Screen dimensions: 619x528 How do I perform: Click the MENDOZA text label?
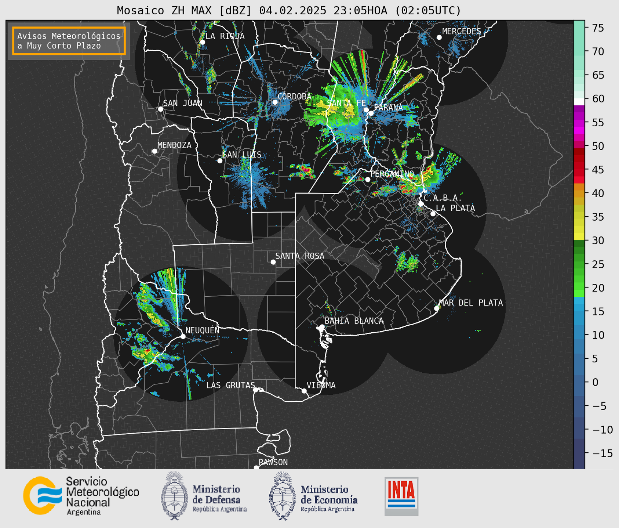click(175, 145)
